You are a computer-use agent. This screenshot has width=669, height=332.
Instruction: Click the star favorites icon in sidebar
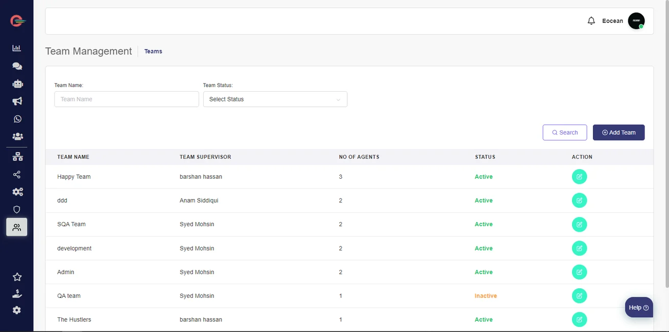[17, 277]
